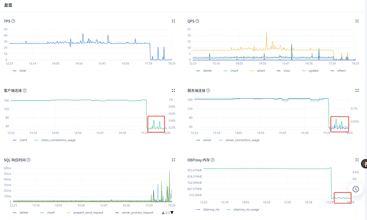Toggle the update series in QPS legend
The width and height of the screenshot is (367, 220).
pos(310,71)
